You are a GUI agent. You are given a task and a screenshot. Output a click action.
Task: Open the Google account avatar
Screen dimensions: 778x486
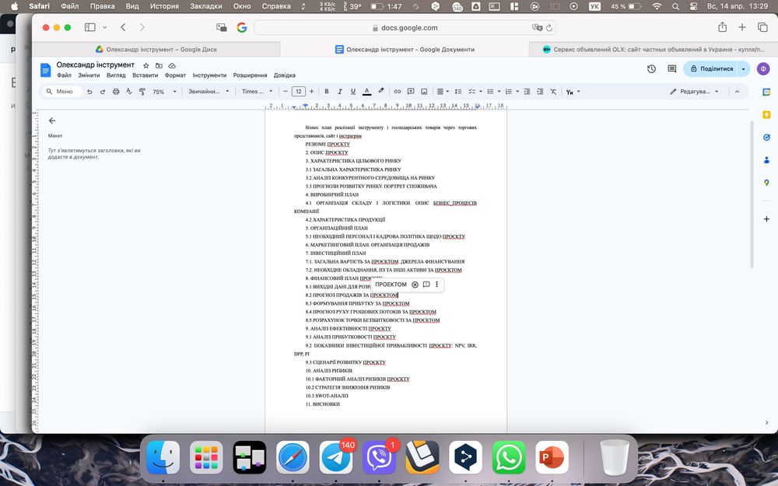click(763, 69)
